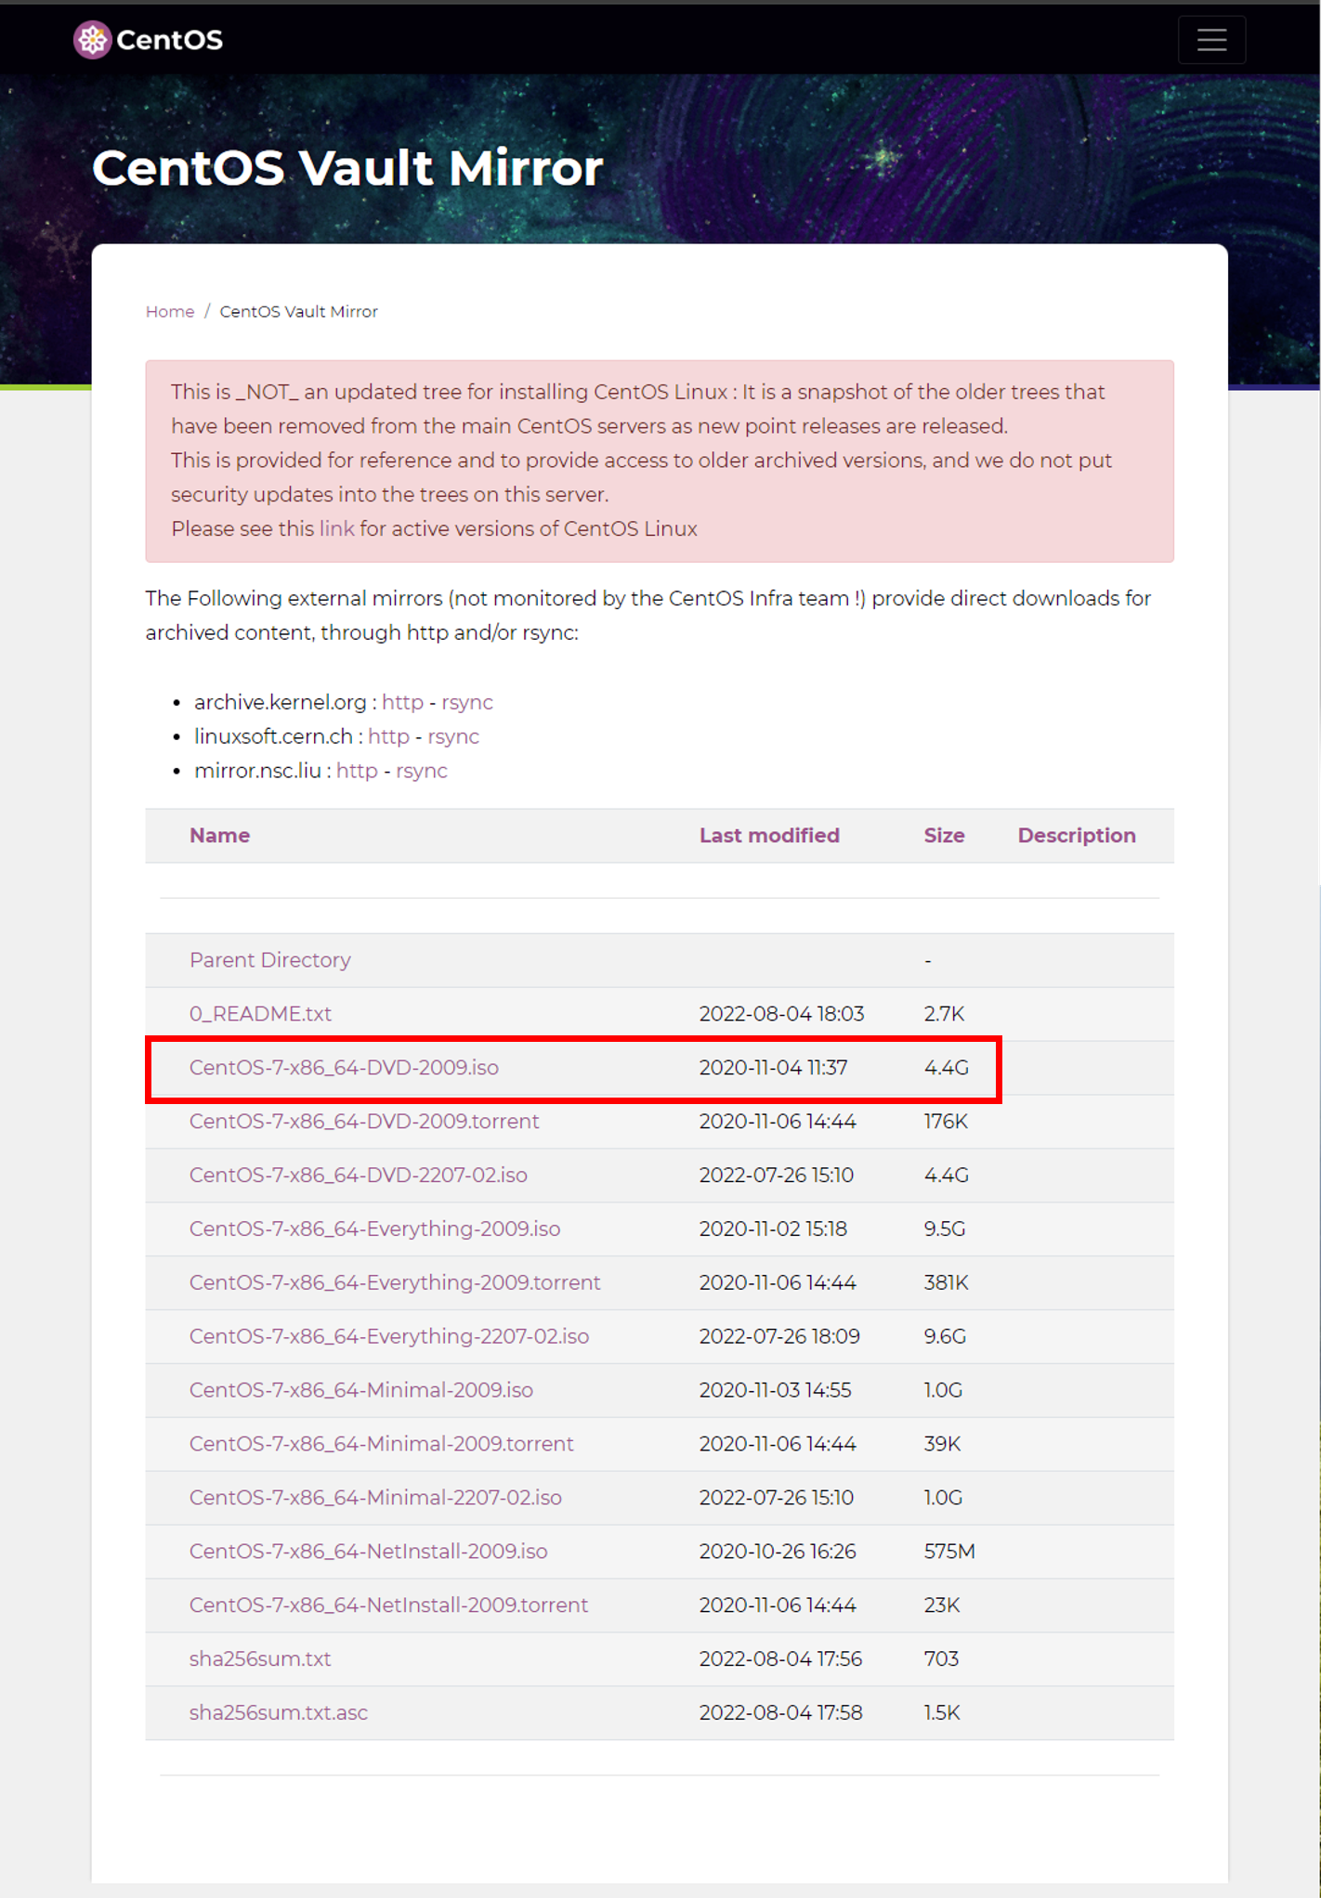Open linuxsoft.cern.ch http mirror
The width and height of the screenshot is (1321, 1898).
pos(388,737)
